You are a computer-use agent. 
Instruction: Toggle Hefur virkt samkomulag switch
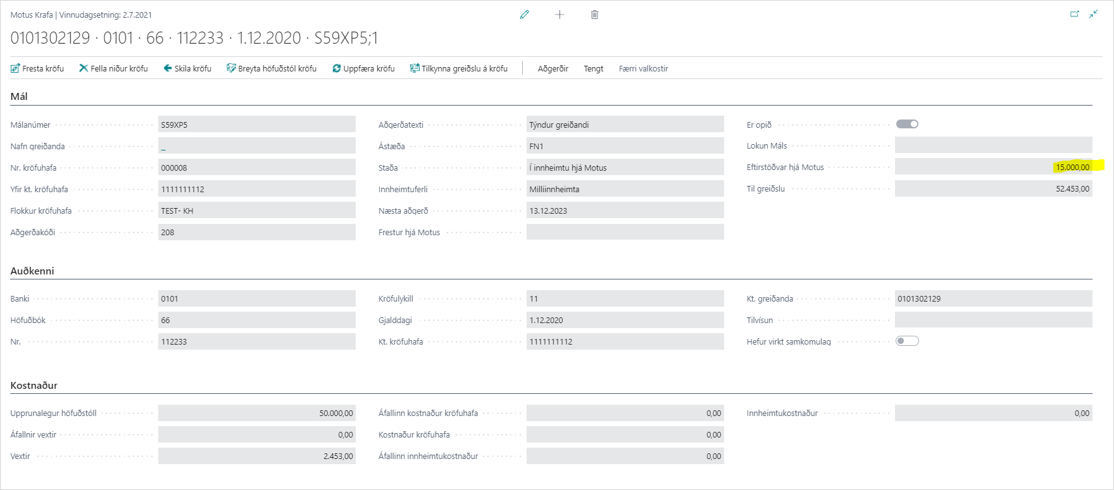[x=907, y=341]
